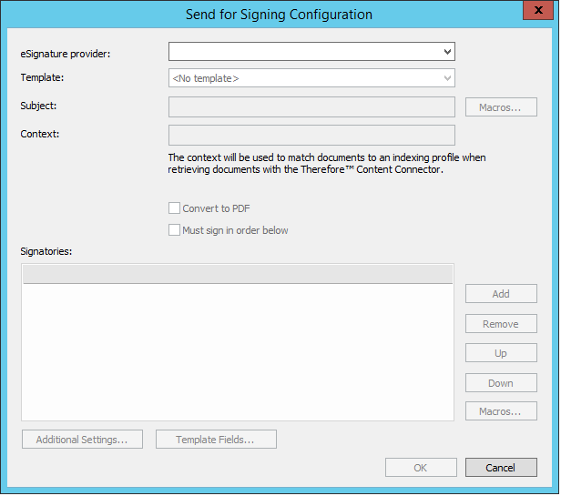
Task: Close the Send for Signing Configuration window
Action: pos(538,10)
